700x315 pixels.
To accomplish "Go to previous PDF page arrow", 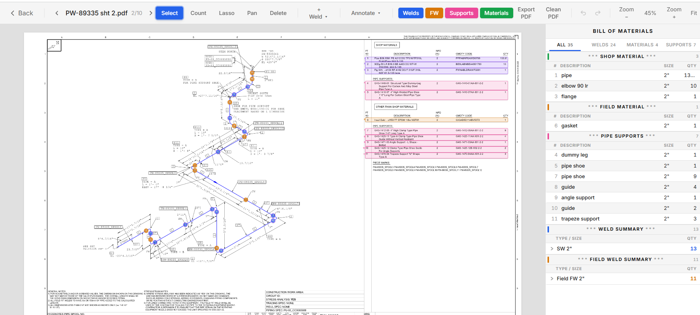I will tap(57, 13).
